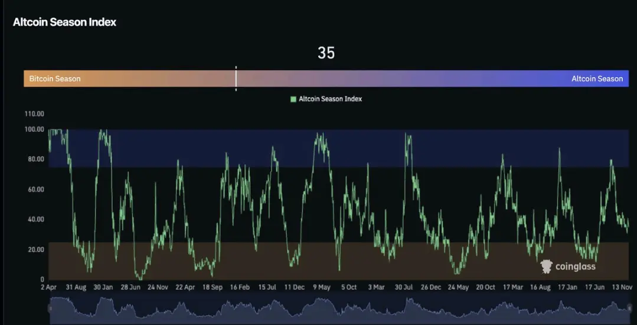Viewport: 637px width, 325px height.
Task: Click the '28 Jun' date label
Action: 130,287
